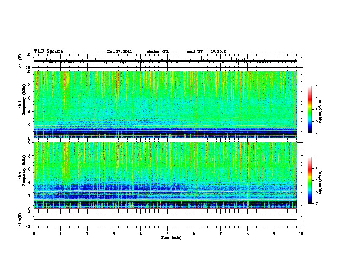The width and height of the screenshot is (339, 262).
Task: Click the ch.2 colorbar log(PSD) label
Action: tap(320, 182)
